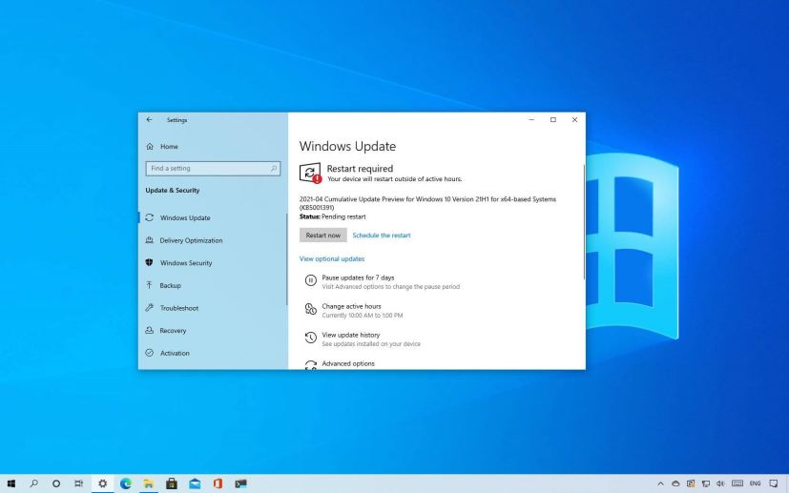Click the Troubleshoot wrench icon
The image size is (789, 493).
149,308
